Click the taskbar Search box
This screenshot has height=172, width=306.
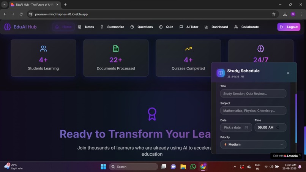(134, 167)
